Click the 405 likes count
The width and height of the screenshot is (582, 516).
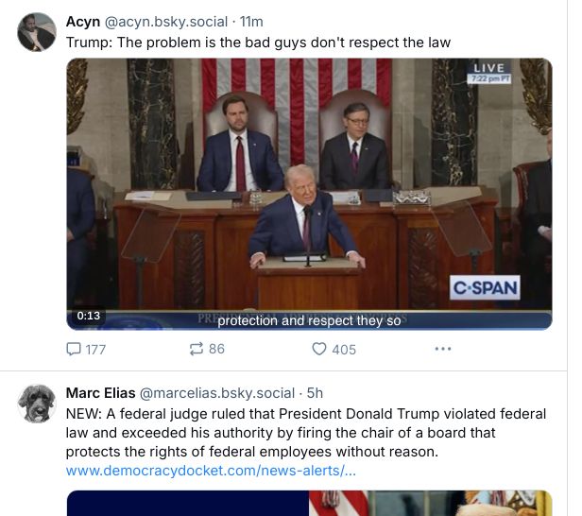[x=344, y=350]
